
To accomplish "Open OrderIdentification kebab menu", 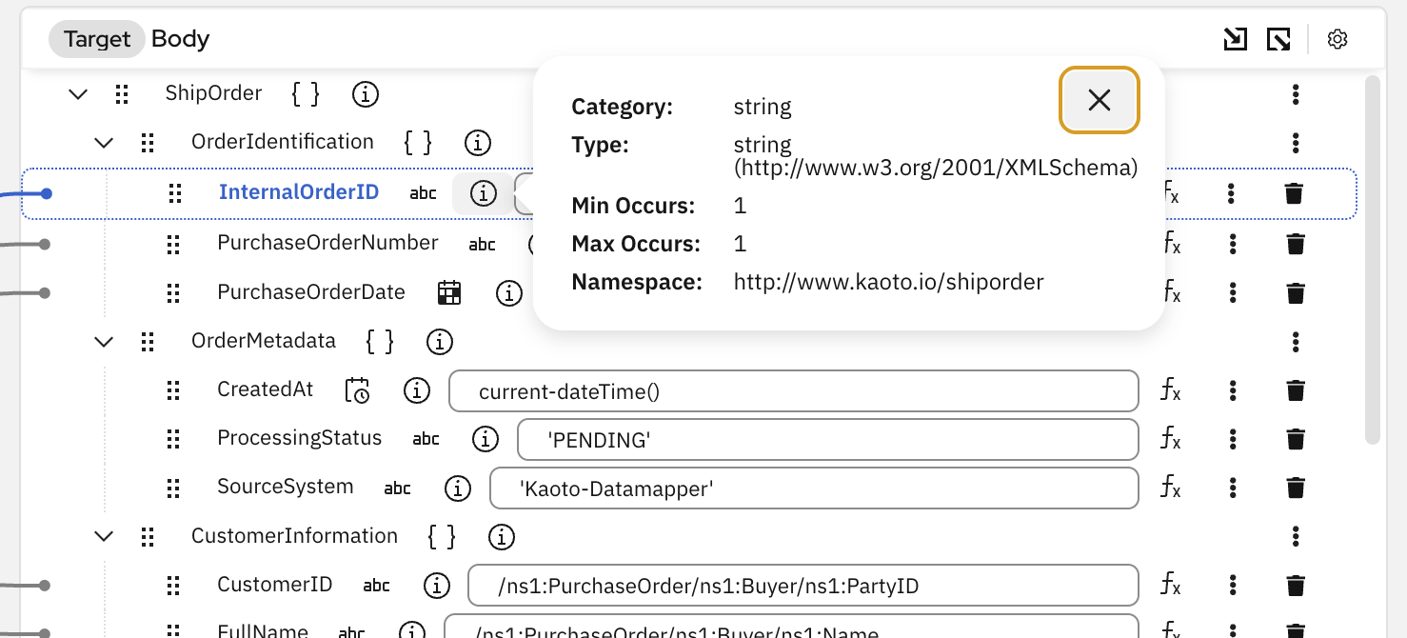I will (x=1296, y=143).
